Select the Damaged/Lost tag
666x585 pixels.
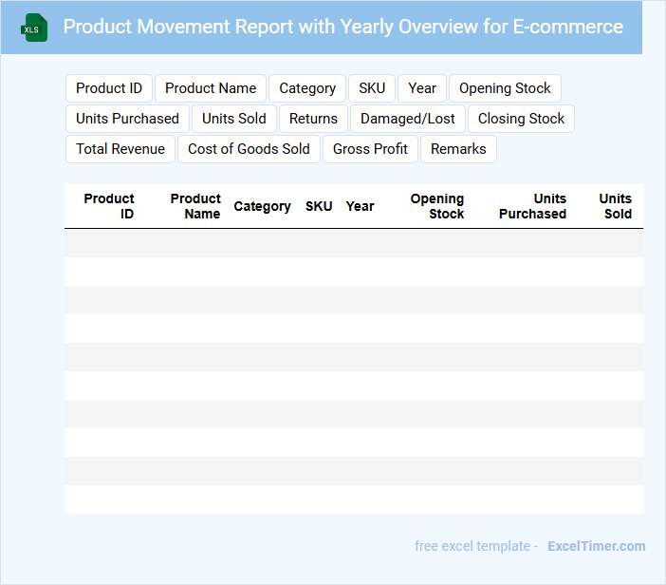point(408,119)
